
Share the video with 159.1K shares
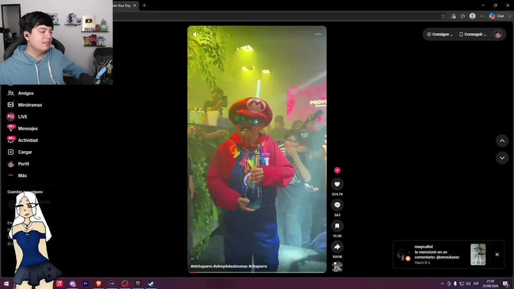click(337, 247)
